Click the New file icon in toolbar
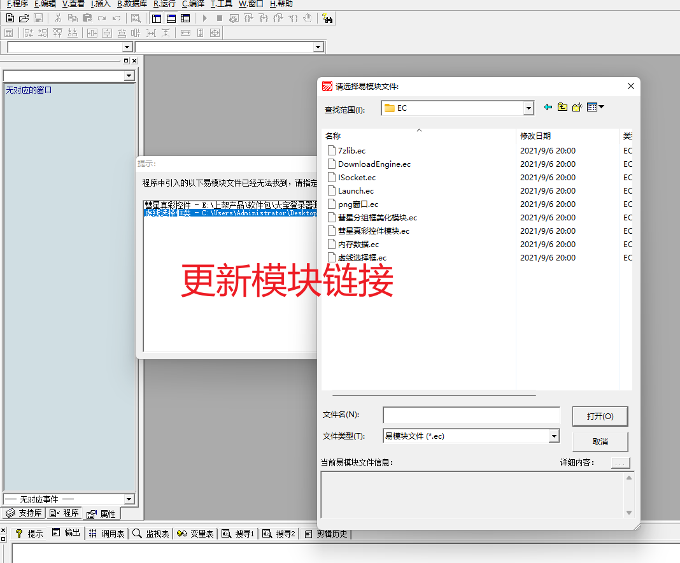Image resolution: width=680 pixels, height=563 pixels. [10, 18]
